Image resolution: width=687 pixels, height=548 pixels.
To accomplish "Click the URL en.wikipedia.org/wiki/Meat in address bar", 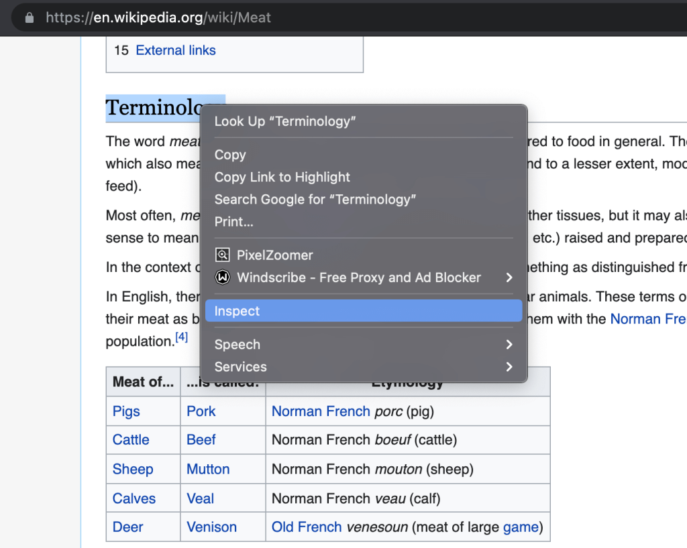I will coord(158,17).
